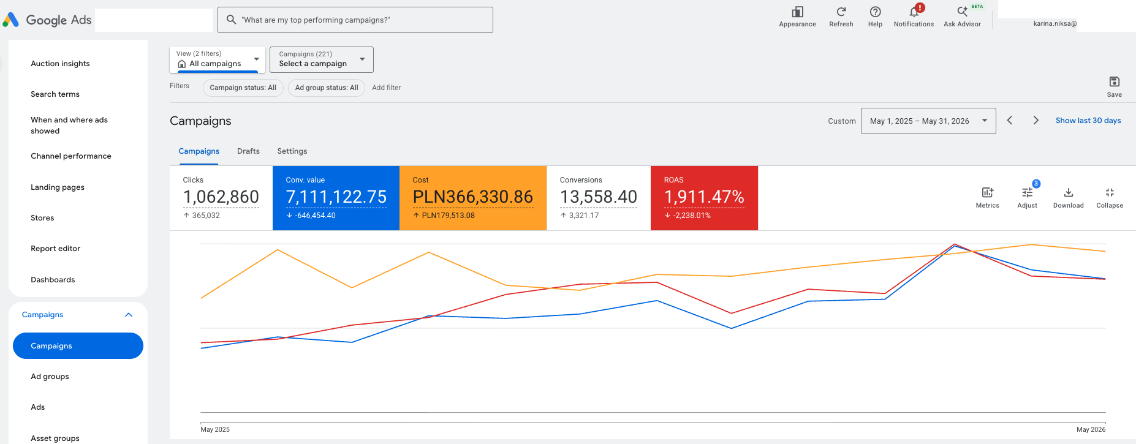Open the Notifications bell
This screenshot has width=1136, height=444.
tap(914, 17)
